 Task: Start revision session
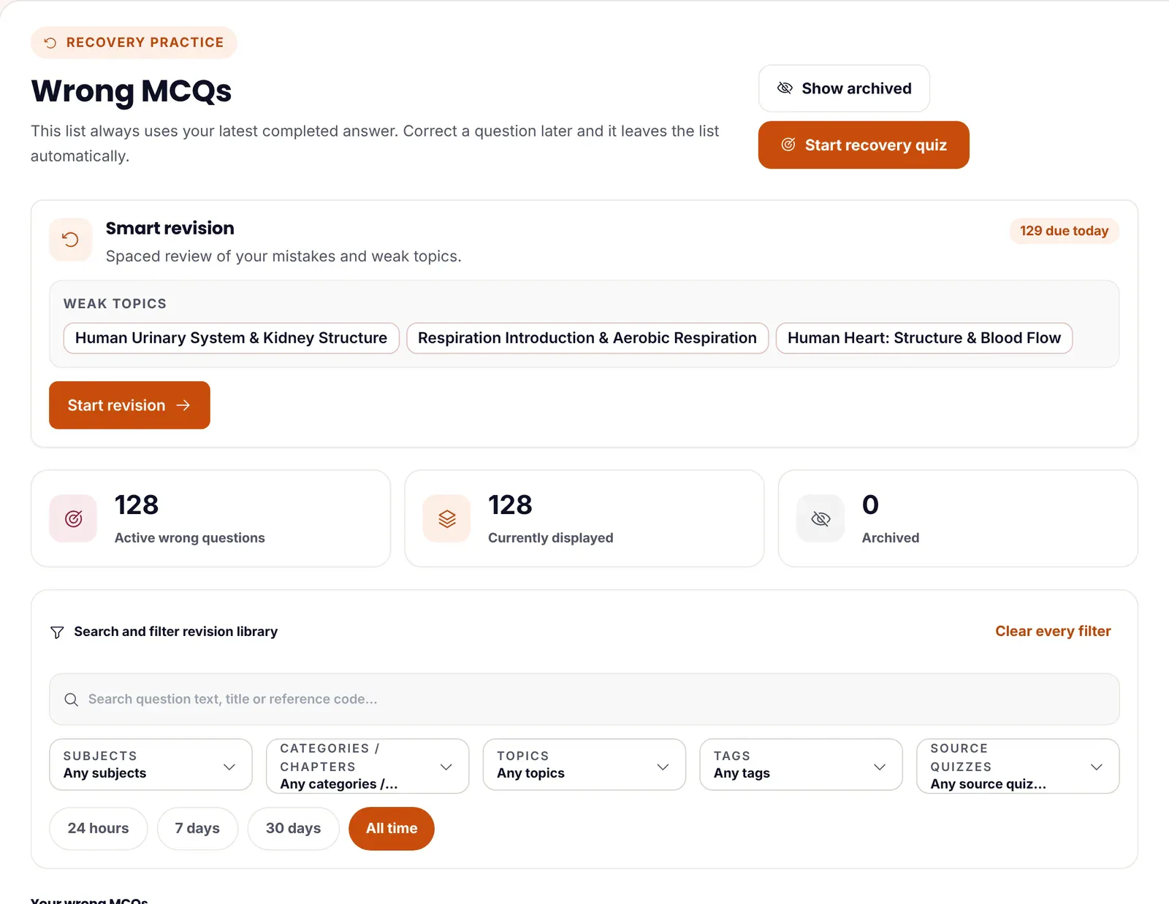click(x=129, y=405)
